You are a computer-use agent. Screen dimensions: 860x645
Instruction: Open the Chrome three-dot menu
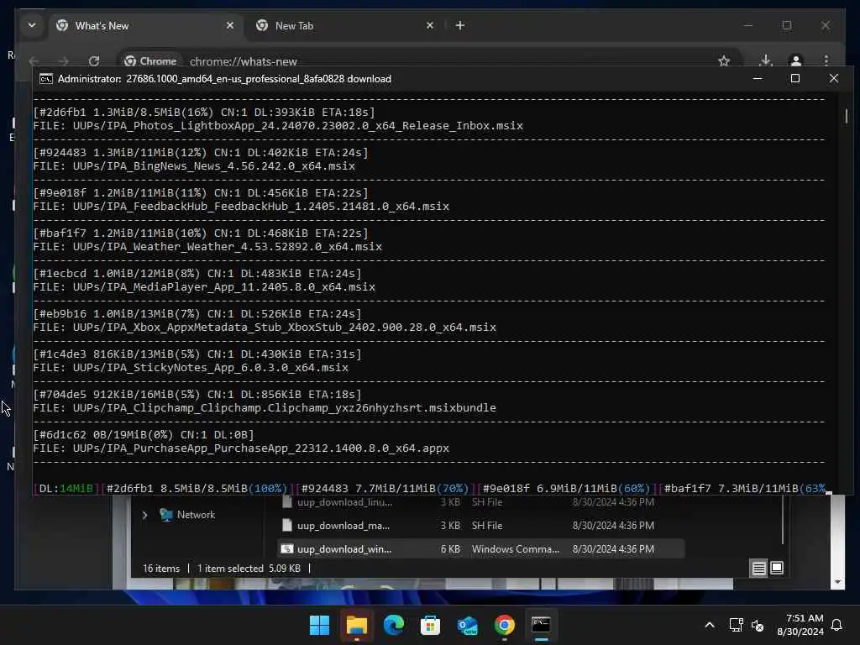tap(826, 60)
